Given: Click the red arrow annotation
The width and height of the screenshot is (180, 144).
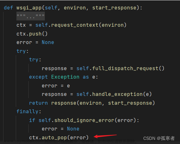Looking at the screenshot, I should pyautogui.click(x=105, y=136).
